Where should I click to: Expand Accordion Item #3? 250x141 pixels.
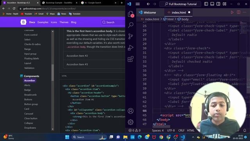pos(94,64)
